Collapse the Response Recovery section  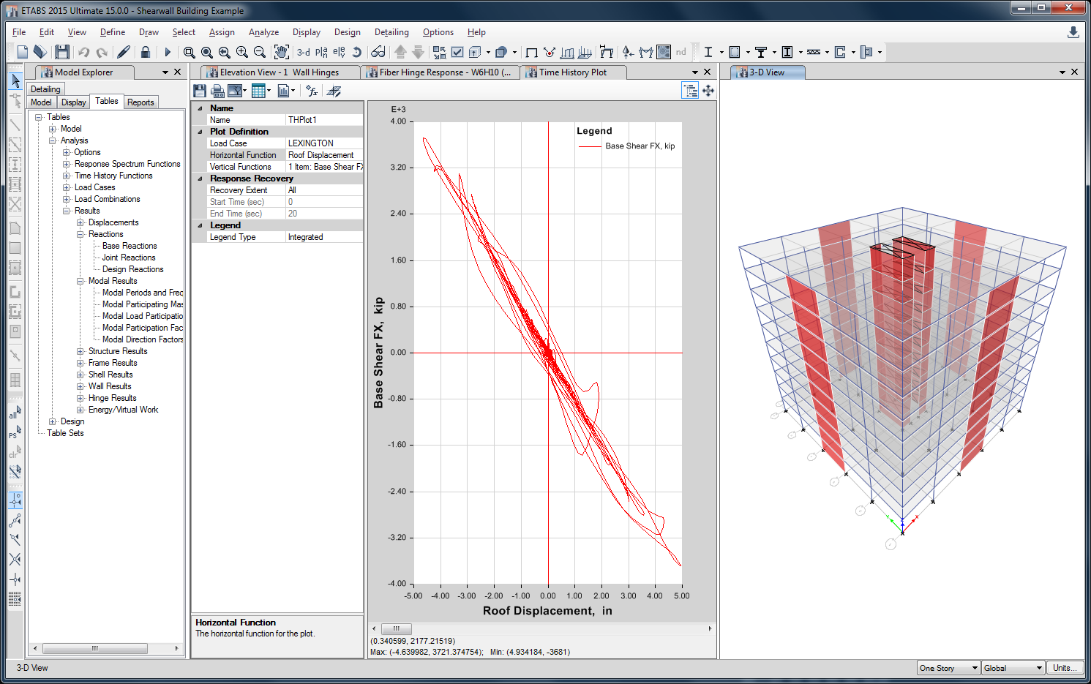[x=200, y=178]
